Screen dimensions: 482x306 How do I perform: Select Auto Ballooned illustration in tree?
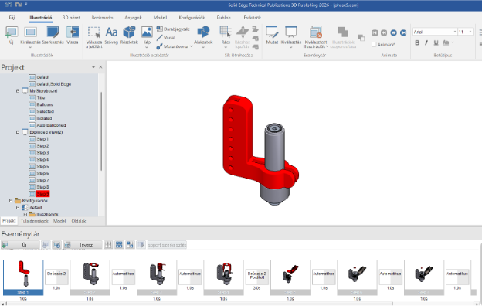[51, 125]
